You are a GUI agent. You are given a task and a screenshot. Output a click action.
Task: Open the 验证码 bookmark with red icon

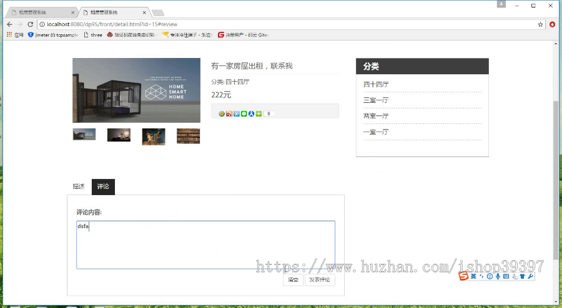pyautogui.click(x=132, y=35)
